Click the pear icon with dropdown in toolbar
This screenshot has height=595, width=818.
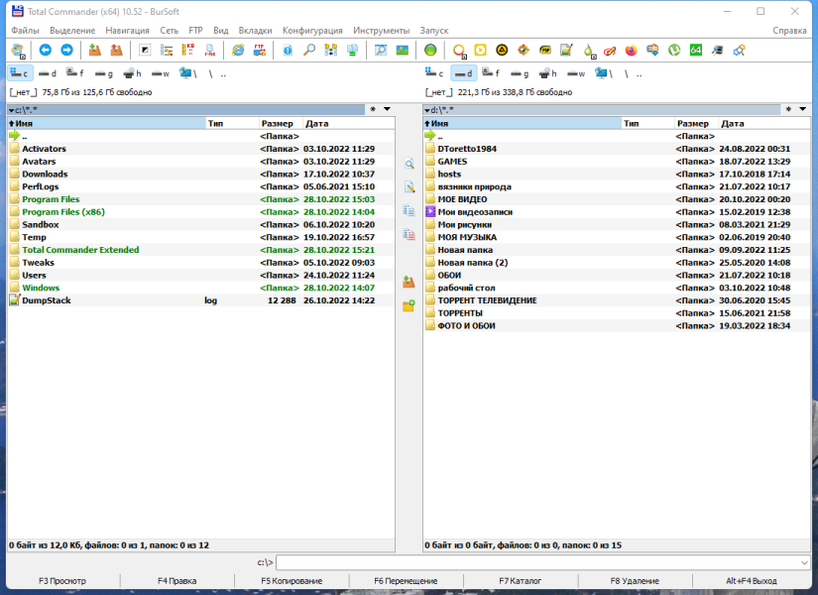(588, 51)
